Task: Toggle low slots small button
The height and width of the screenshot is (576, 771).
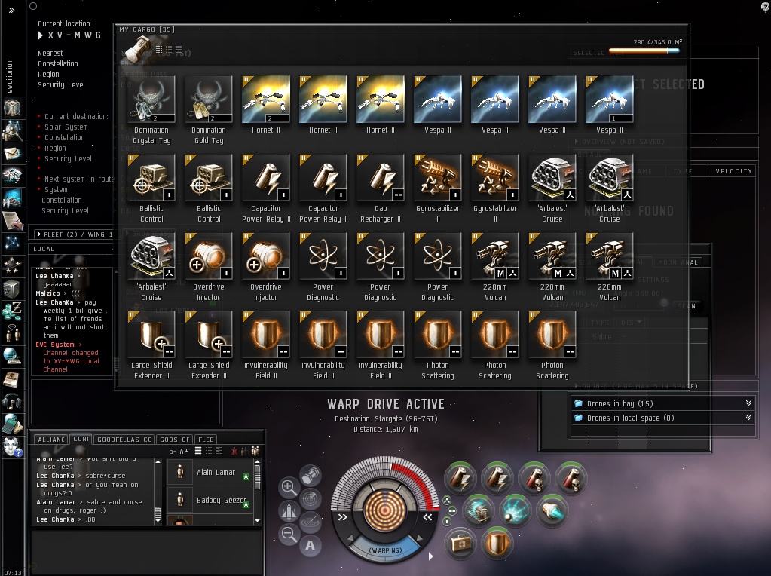Action: [447, 522]
